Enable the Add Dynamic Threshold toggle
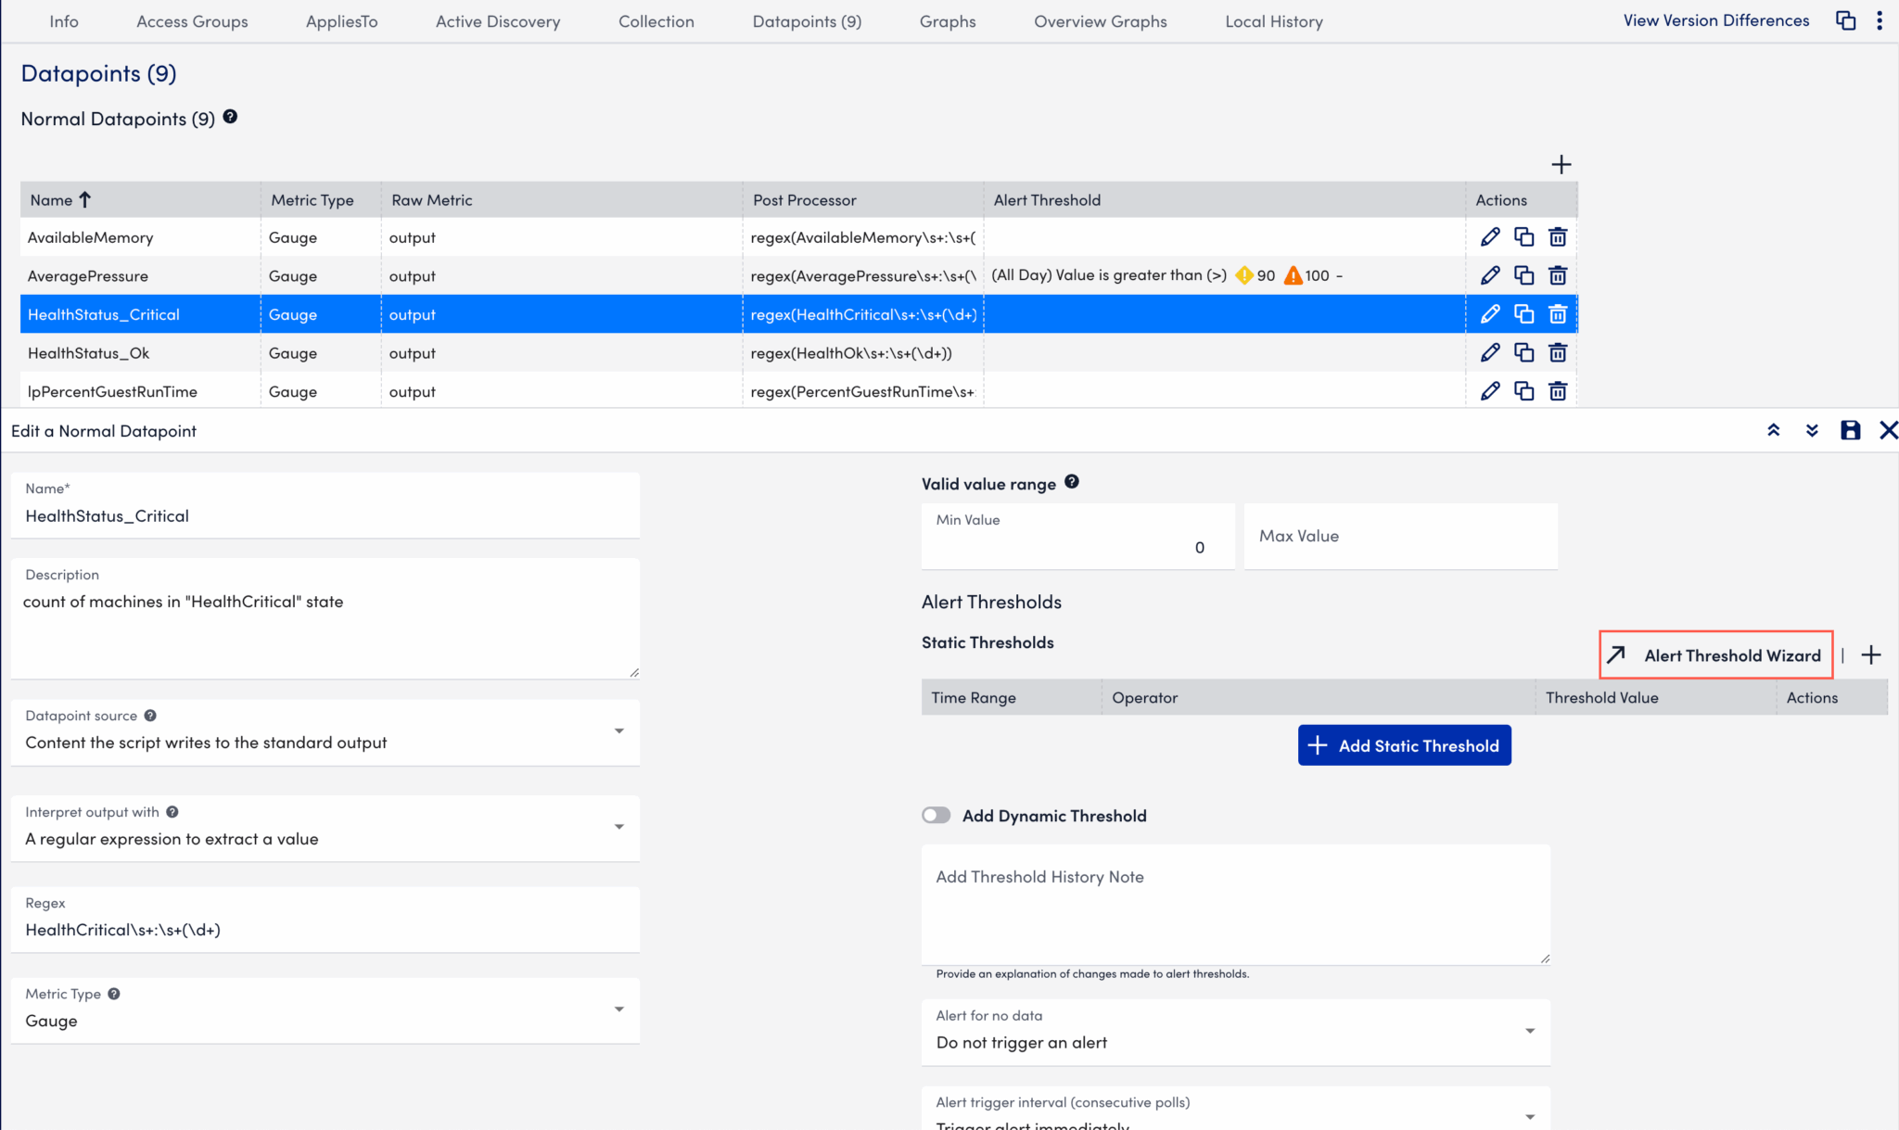1899x1130 pixels. pyautogui.click(x=937, y=816)
